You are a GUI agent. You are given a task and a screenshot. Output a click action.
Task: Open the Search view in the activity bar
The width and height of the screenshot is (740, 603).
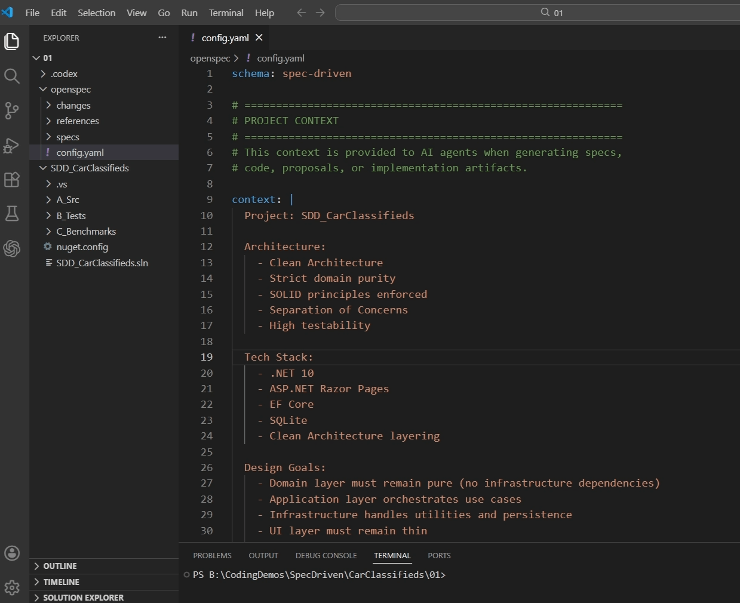(x=12, y=76)
